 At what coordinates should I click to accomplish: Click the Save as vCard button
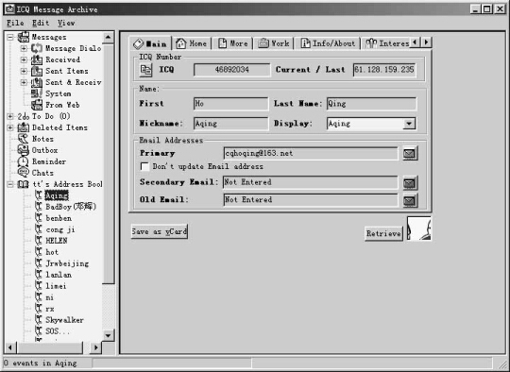pyautogui.click(x=160, y=231)
